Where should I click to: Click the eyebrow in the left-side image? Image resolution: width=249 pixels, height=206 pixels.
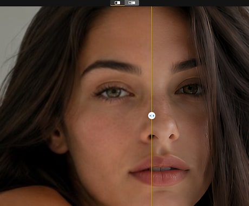point(112,67)
